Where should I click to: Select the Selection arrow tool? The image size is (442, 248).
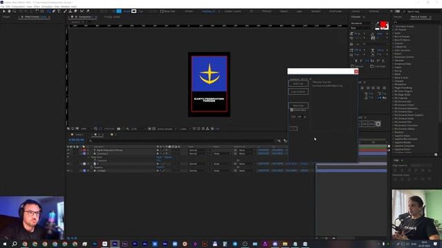pos(4,11)
